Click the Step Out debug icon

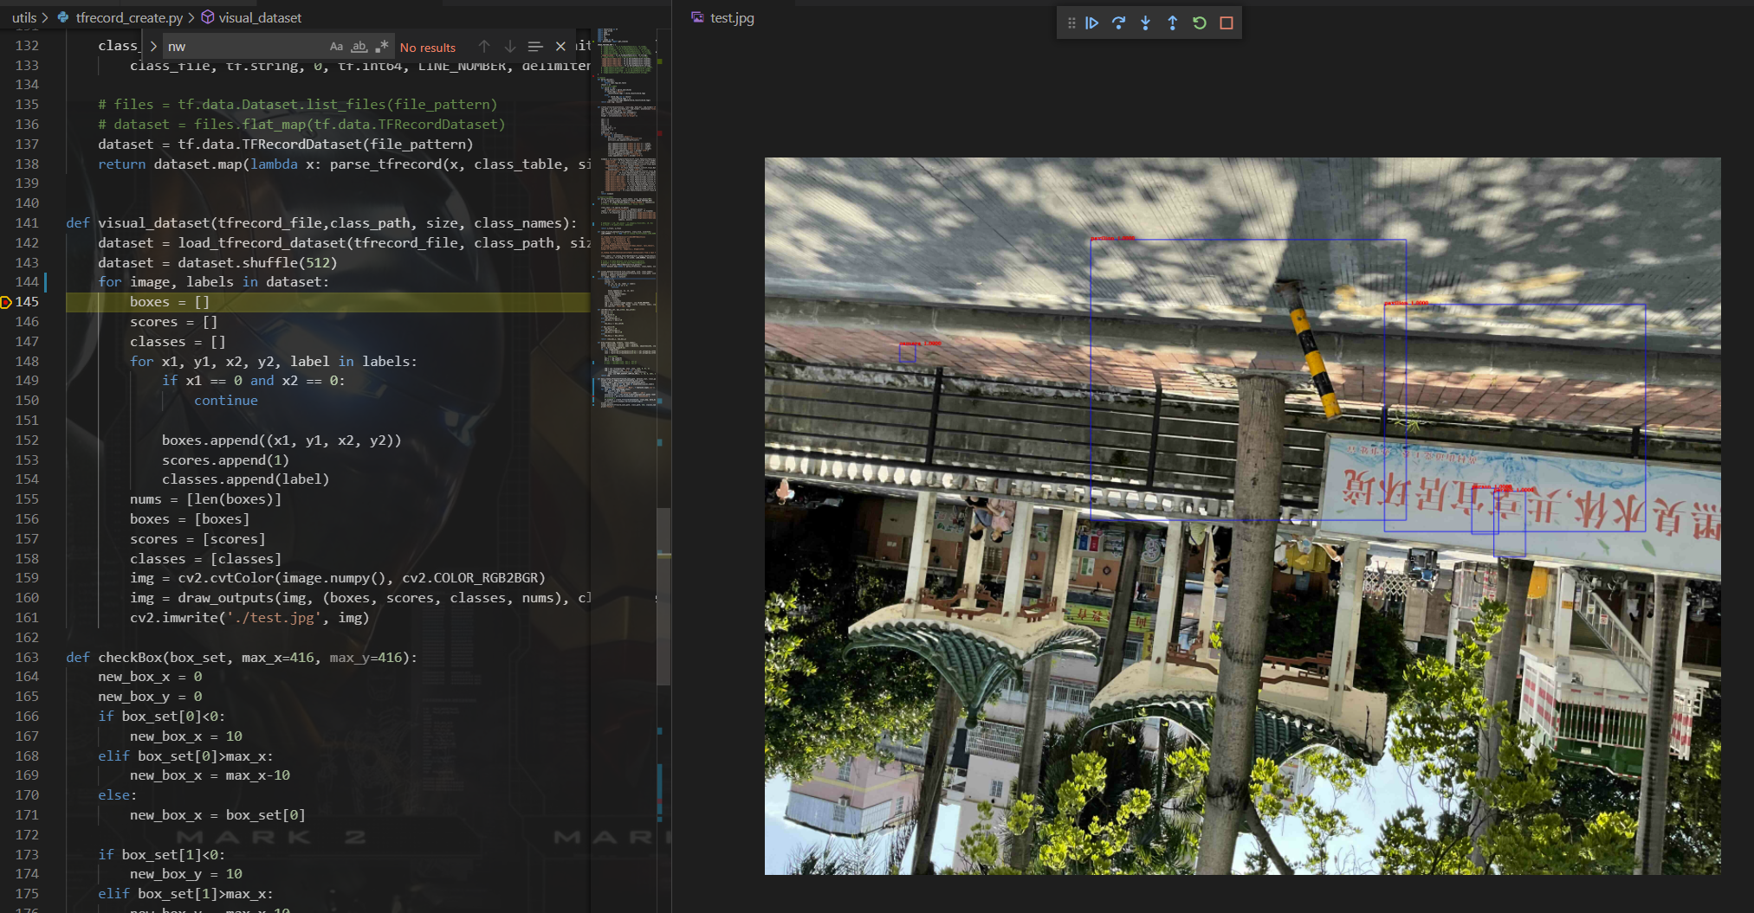coord(1172,23)
